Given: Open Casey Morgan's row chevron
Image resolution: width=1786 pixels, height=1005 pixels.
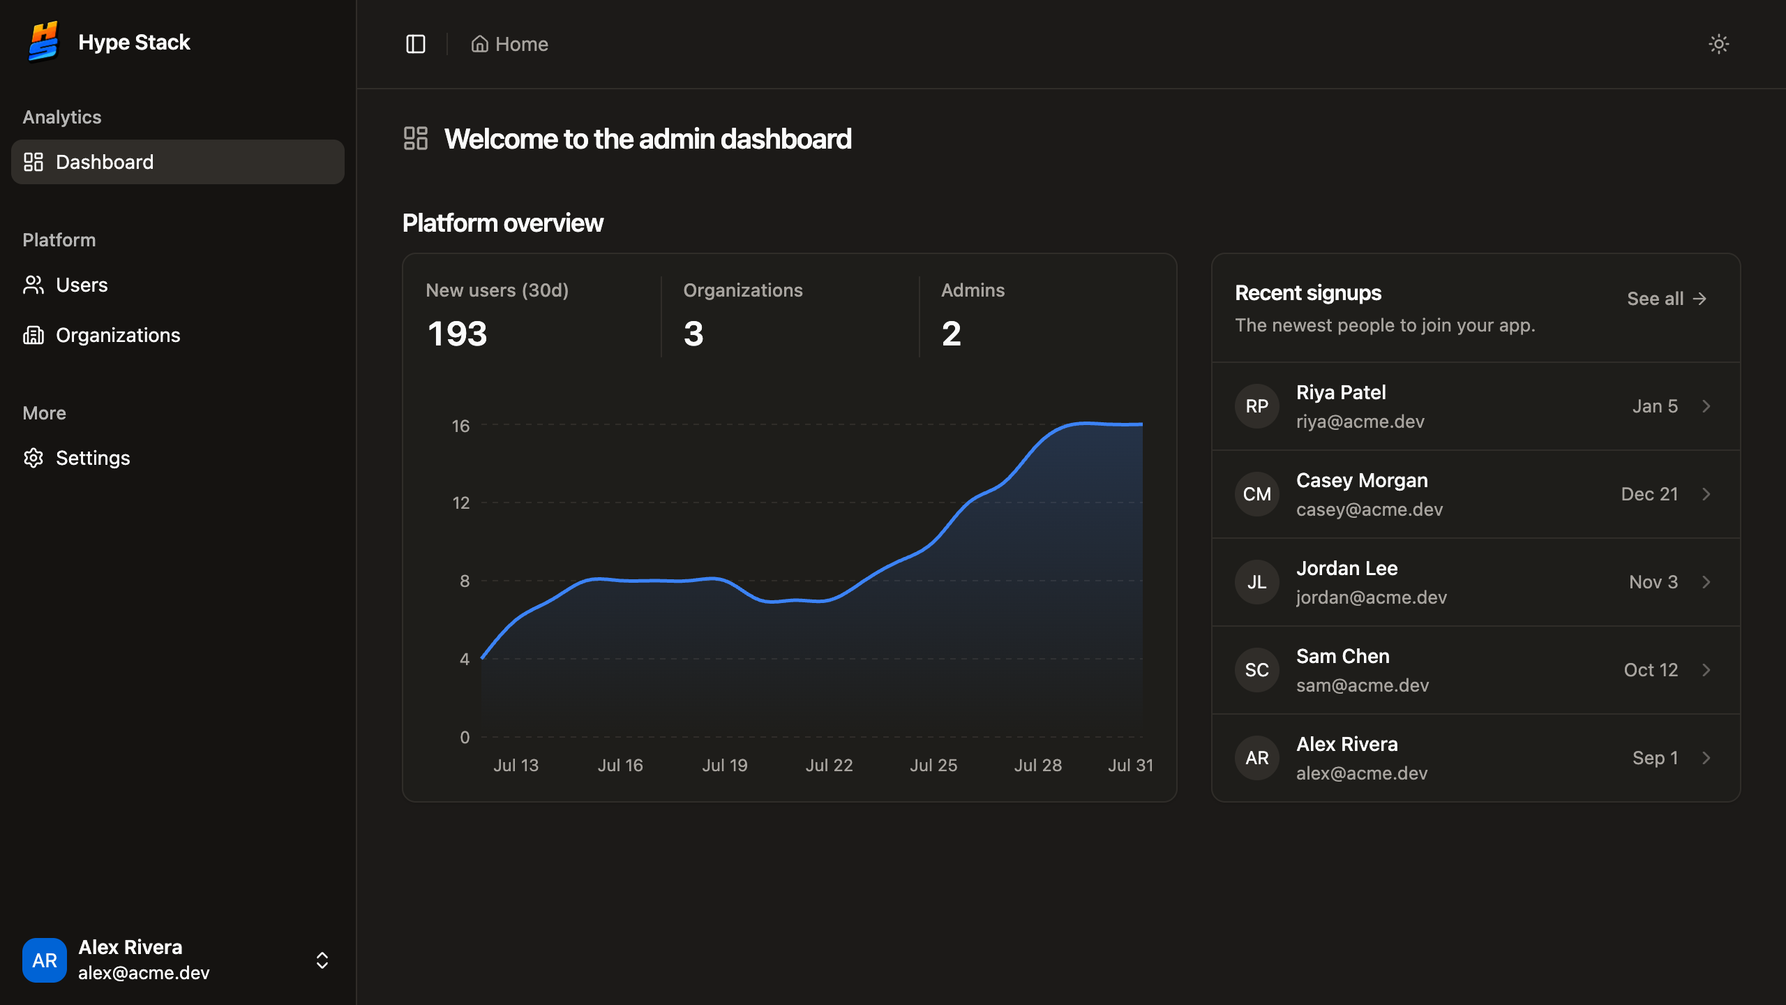Looking at the screenshot, I should (1706, 494).
